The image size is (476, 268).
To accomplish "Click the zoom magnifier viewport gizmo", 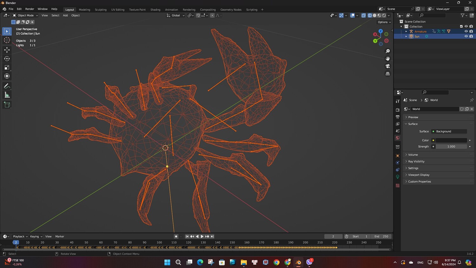I will (x=387, y=51).
